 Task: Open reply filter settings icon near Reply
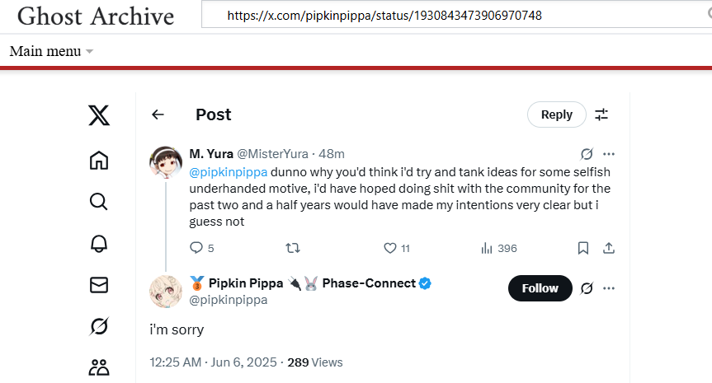tap(601, 114)
